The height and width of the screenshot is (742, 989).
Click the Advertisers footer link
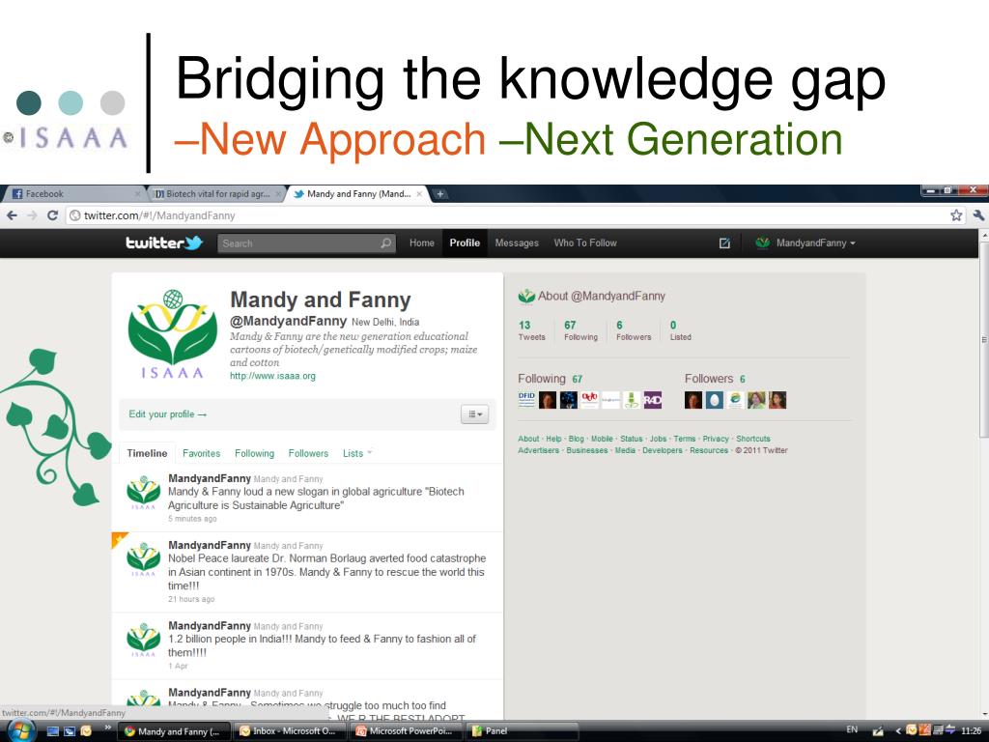(x=538, y=450)
